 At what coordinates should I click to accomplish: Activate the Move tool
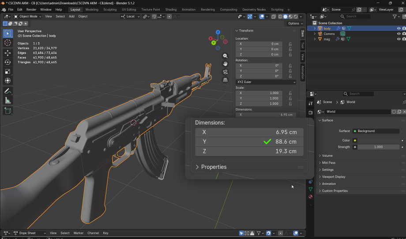8,53
